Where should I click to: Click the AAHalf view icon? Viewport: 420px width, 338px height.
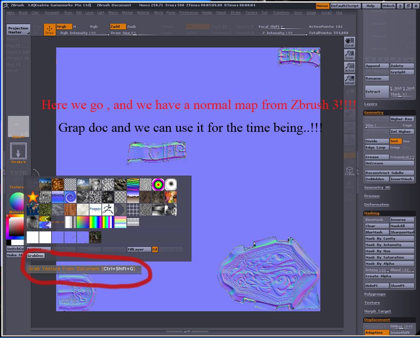[349, 80]
